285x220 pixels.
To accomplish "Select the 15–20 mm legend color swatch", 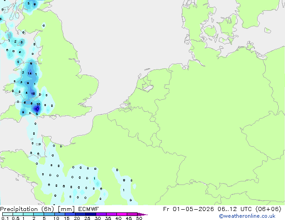I will coord(70,214).
